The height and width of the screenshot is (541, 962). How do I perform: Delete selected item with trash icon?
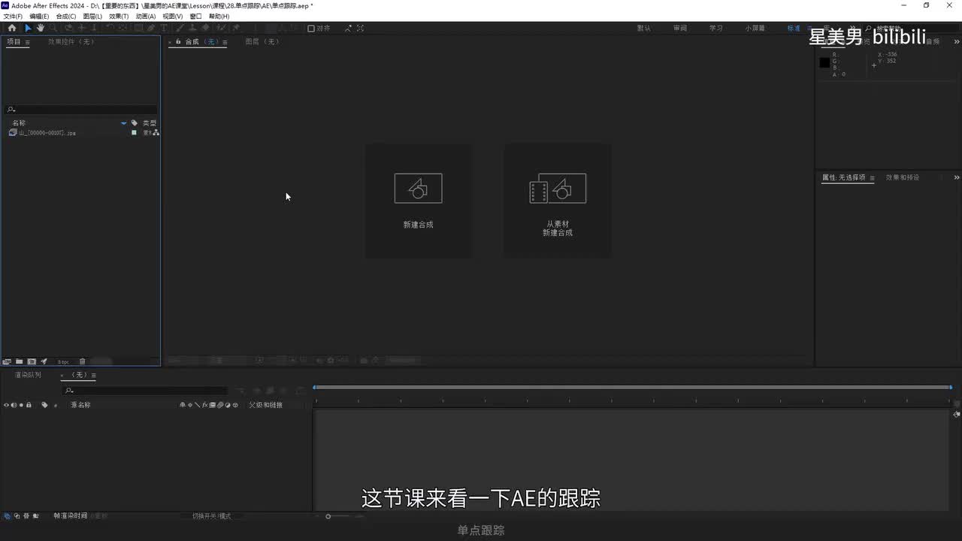(83, 361)
